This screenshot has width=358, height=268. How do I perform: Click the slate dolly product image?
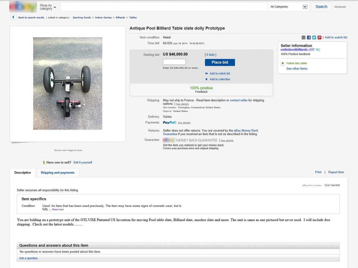pos(68,83)
